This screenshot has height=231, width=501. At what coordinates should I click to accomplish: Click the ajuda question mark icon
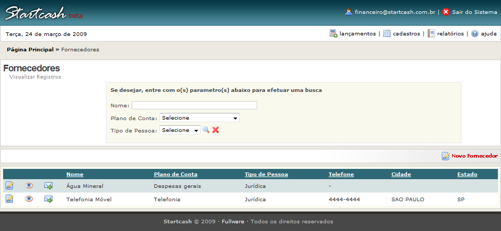tap(474, 33)
